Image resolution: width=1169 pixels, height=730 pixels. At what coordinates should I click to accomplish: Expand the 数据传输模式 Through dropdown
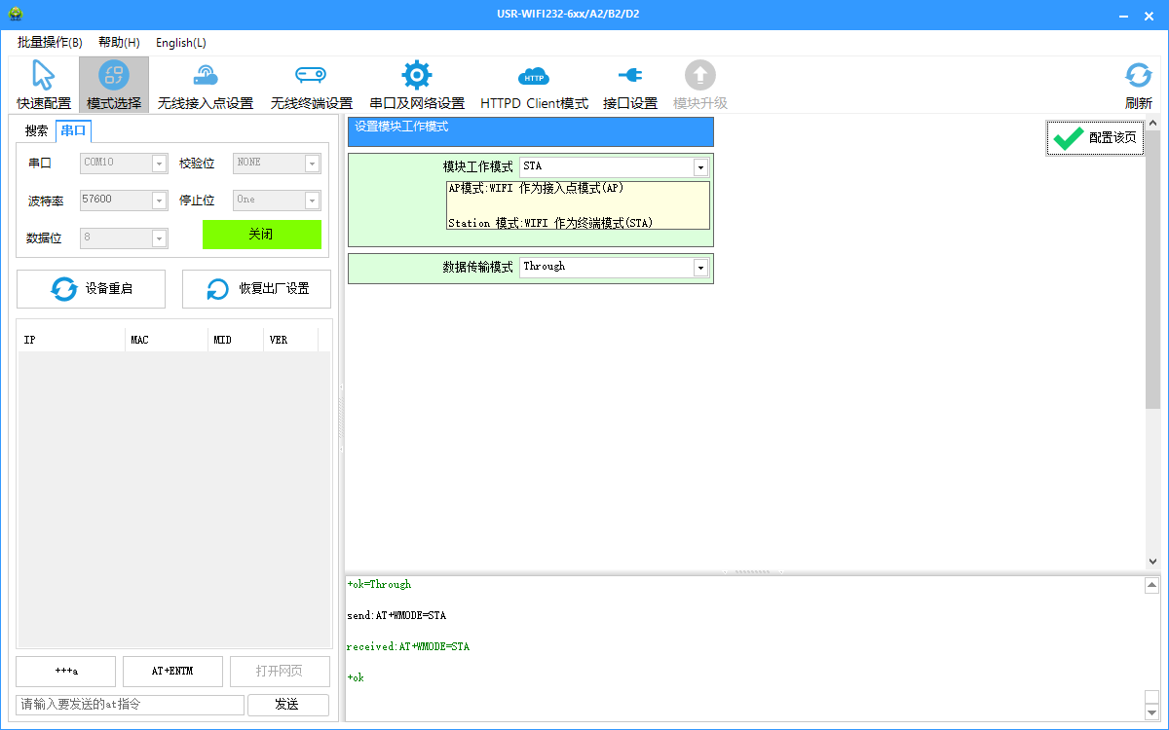(x=699, y=268)
